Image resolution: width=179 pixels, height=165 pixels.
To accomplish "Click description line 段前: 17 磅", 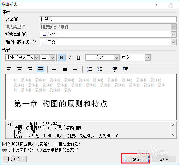I will click(25, 132).
